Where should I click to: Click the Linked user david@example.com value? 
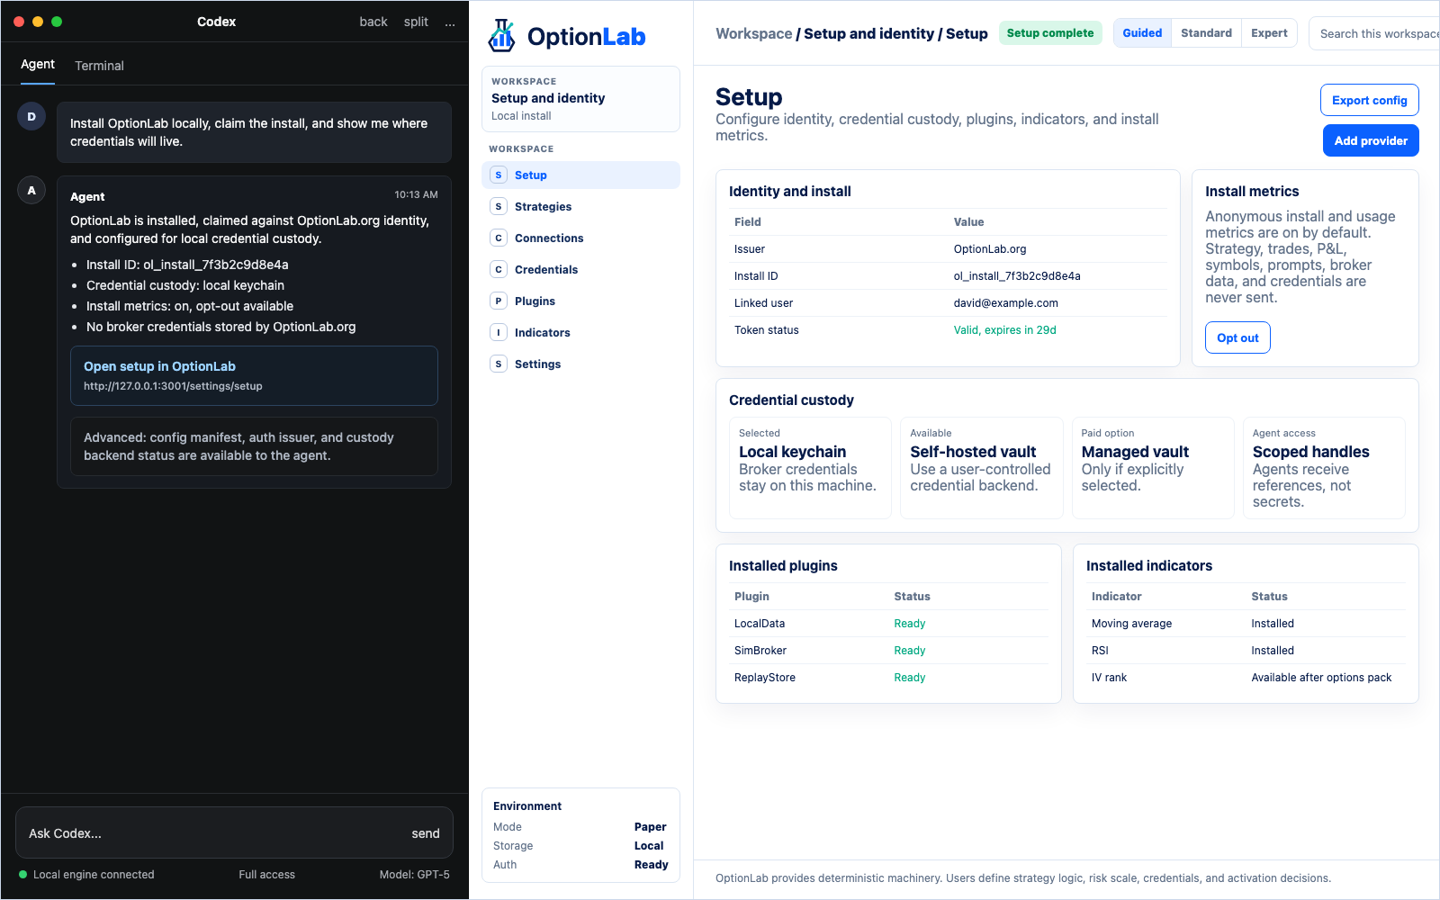pos(1006,303)
